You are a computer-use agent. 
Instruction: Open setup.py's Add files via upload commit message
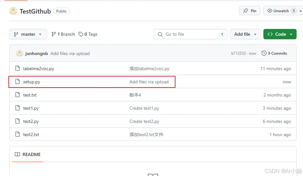coord(149,82)
